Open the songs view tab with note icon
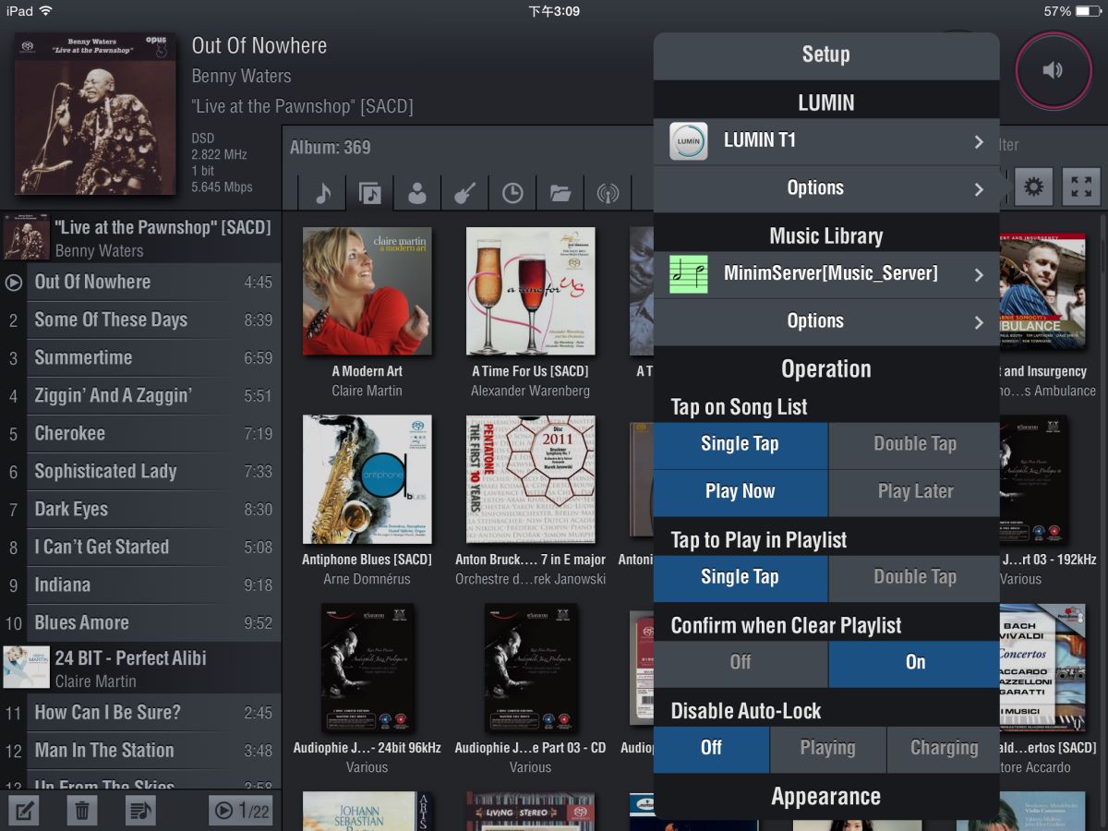The height and width of the screenshot is (831, 1108). (322, 192)
